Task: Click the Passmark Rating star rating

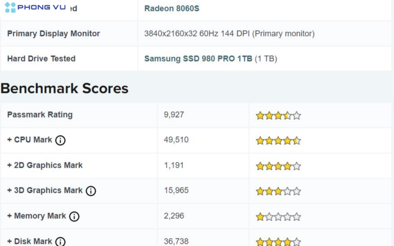Action: click(x=278, y=115)
